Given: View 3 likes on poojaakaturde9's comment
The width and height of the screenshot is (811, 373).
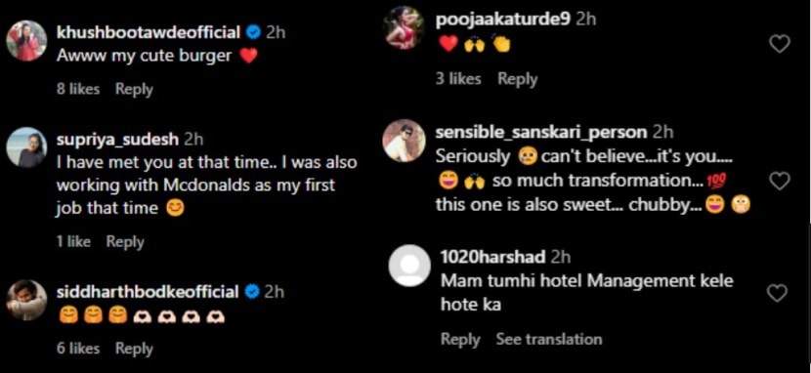Looking at the screenshot, I should pyautogui.click(x=458, y=78).
